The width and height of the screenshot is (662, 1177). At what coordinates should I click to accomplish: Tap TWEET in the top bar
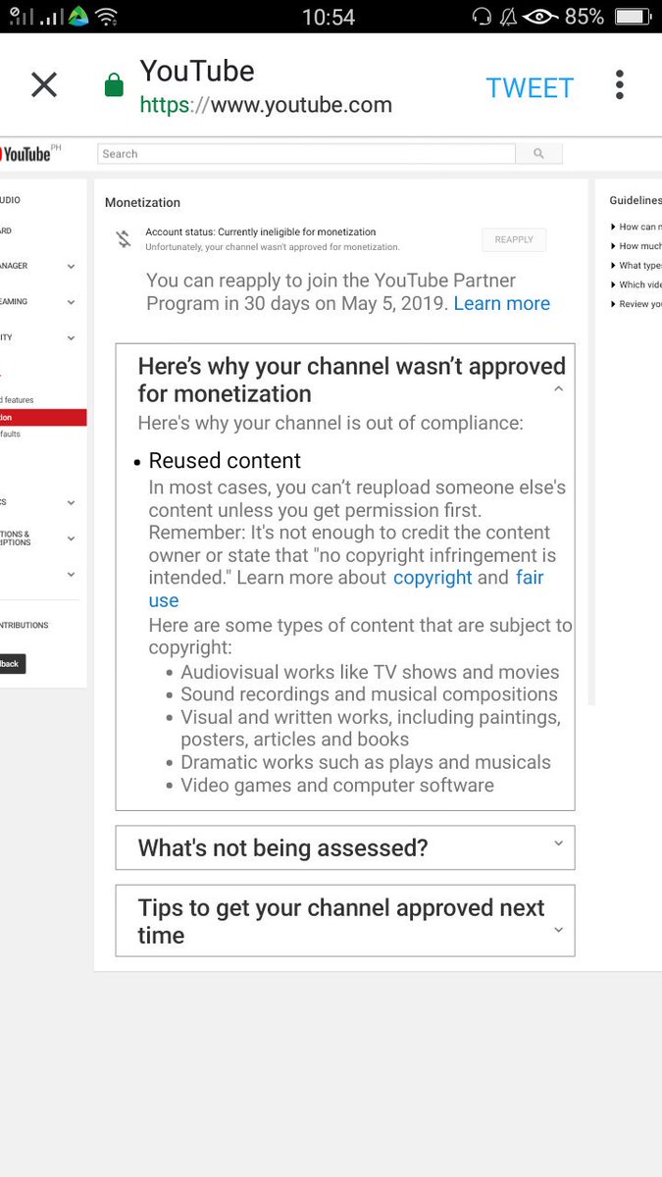click(x=530, y=87)
